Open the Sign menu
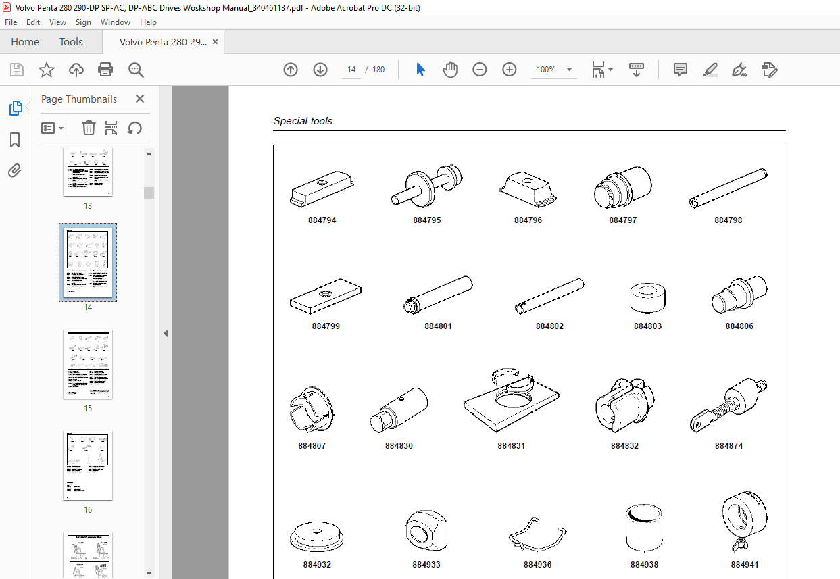The image size is (840, 579). [83, 22]
